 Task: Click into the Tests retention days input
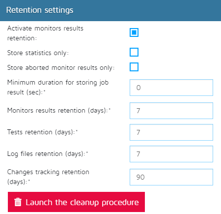point(171,132)
